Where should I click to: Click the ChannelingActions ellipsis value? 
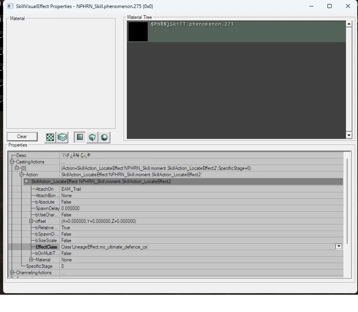point(63,273)
